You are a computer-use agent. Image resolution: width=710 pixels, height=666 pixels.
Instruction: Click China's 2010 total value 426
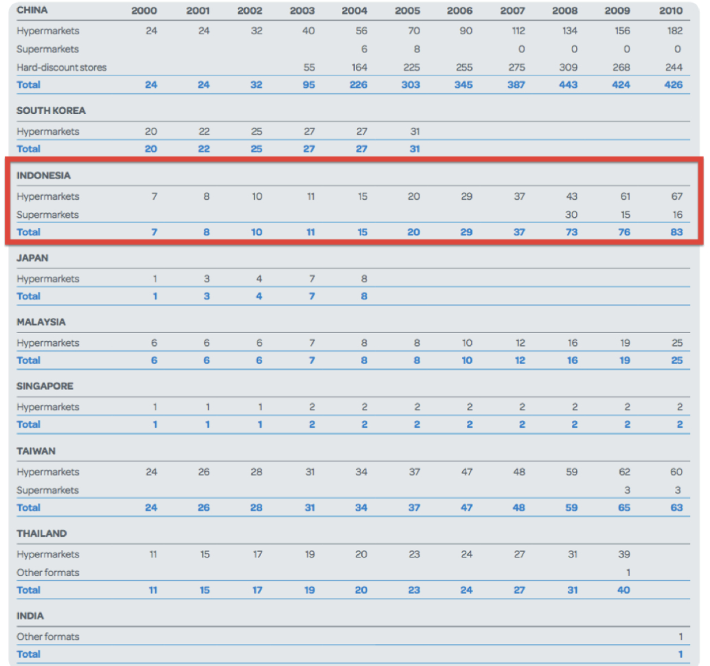click(674, 85)
